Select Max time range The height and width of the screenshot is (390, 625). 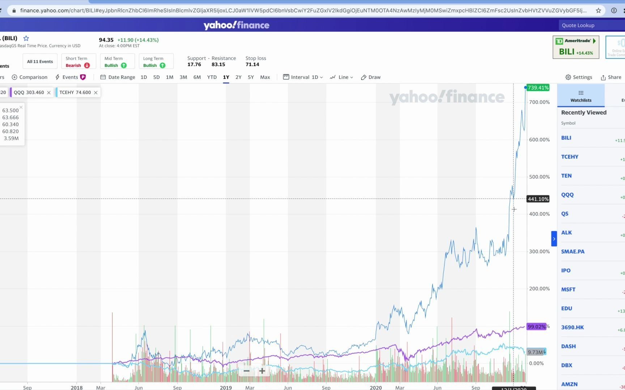tap(265, 77)
